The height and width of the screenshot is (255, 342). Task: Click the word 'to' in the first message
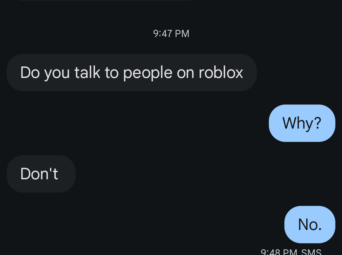click(x=112, y=73)
